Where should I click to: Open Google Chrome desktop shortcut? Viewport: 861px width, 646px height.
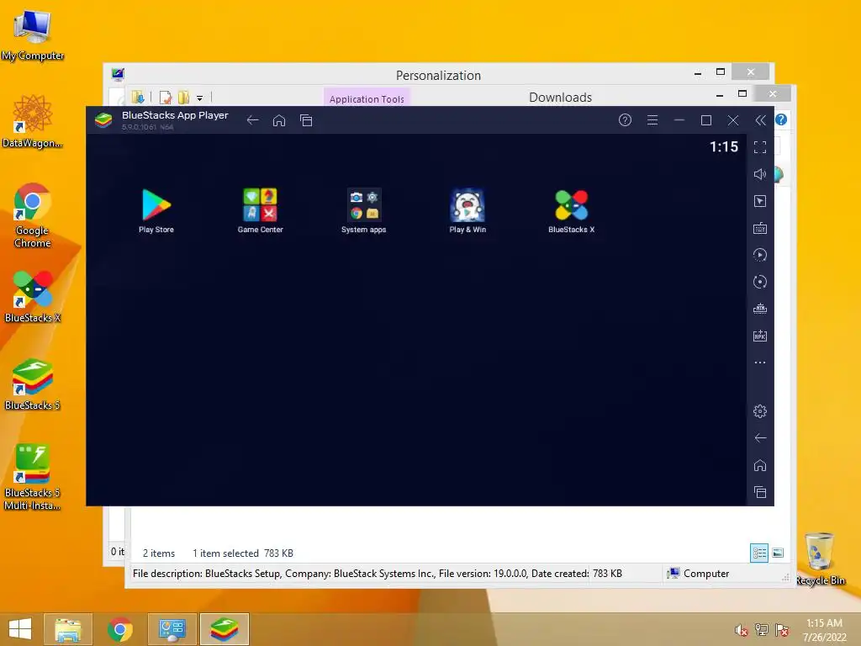[x=33, y=215]
